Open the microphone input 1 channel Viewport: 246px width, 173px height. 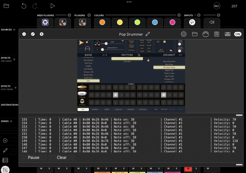pos(192,22)
